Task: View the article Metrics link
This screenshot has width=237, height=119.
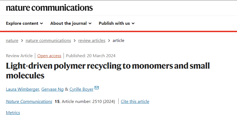Action: coord(13,113)
